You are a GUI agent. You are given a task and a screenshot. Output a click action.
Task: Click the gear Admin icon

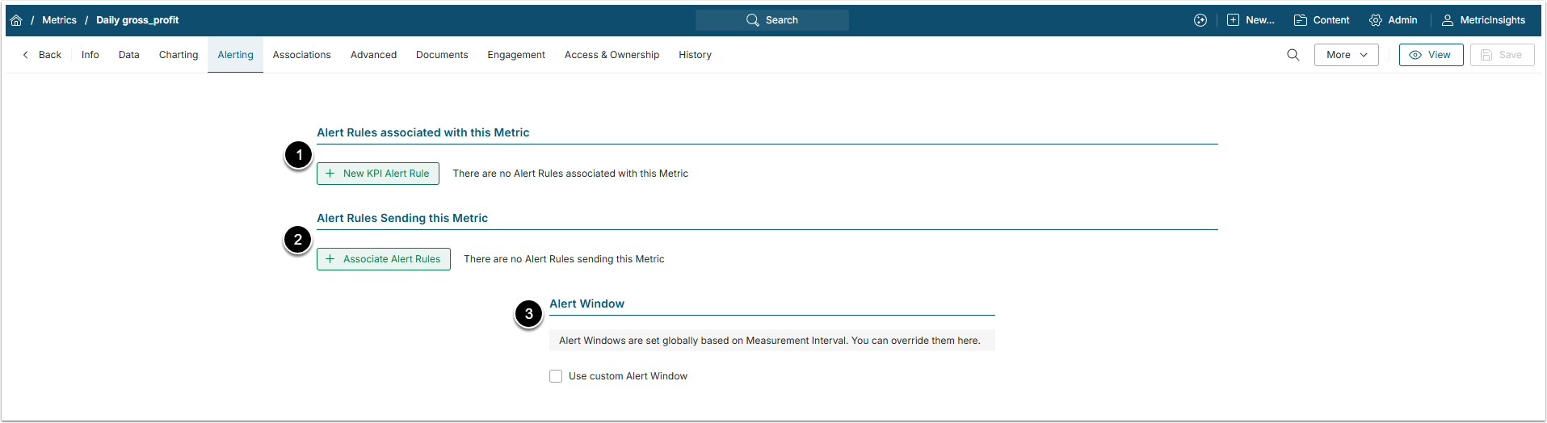tap(1375, 20)
